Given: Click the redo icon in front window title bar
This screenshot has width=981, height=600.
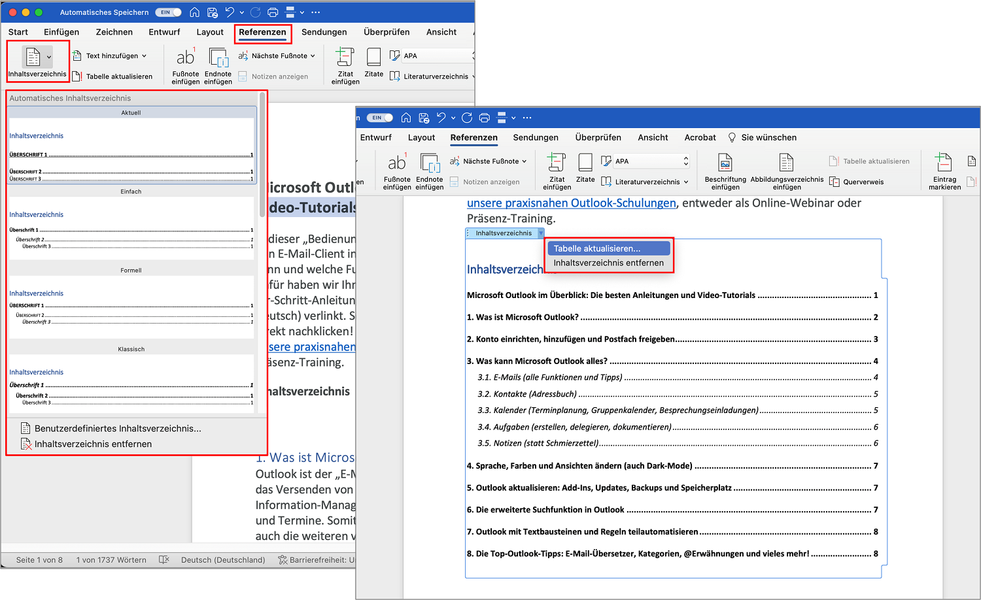Looking at the screenshot, I should (467, 118).
